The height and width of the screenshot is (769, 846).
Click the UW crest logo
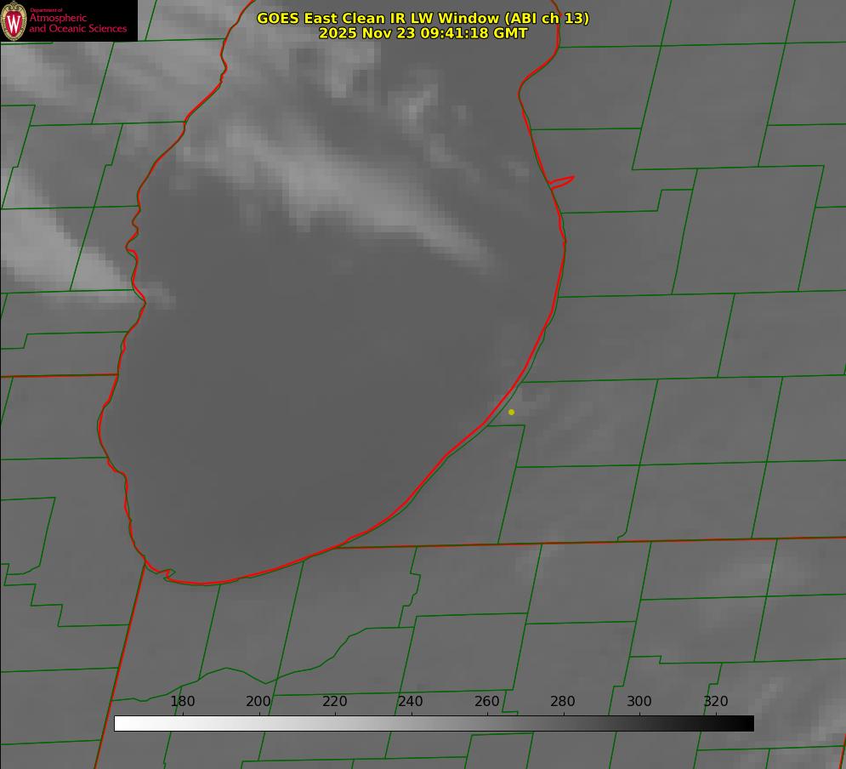coord(14,20)
